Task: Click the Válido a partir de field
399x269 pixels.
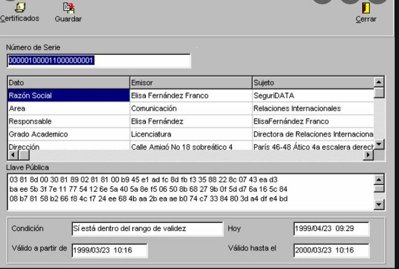Action: pyautogui.click(x=110, y=250)
